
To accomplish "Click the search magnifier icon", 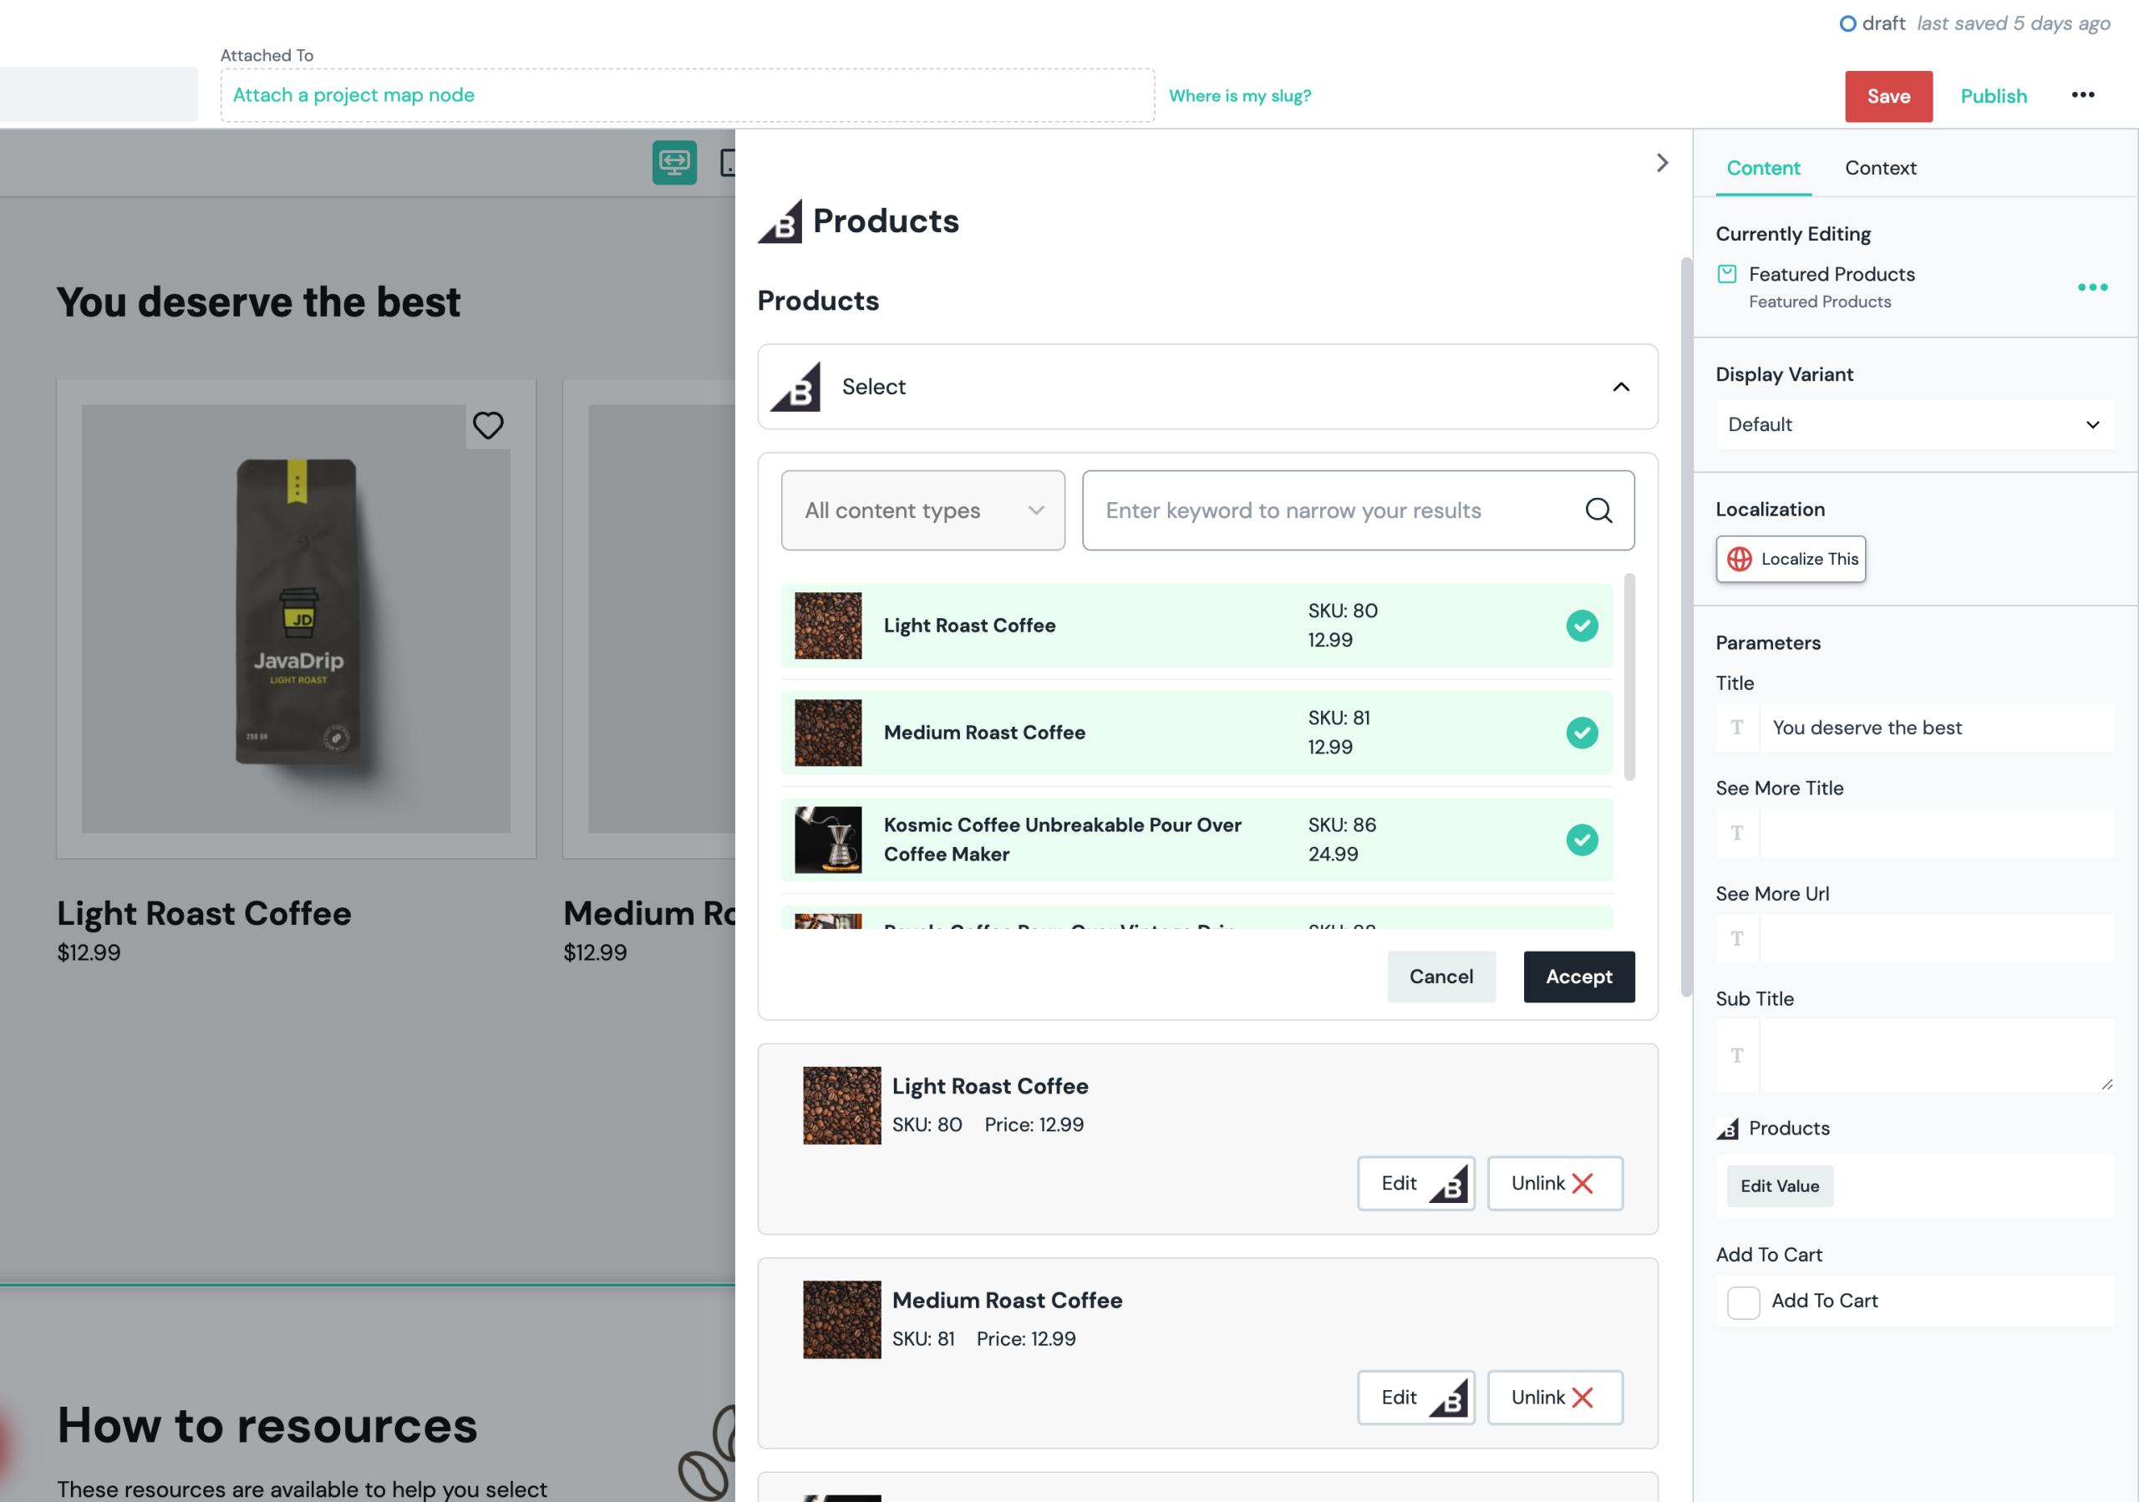I will point(1598,510).
